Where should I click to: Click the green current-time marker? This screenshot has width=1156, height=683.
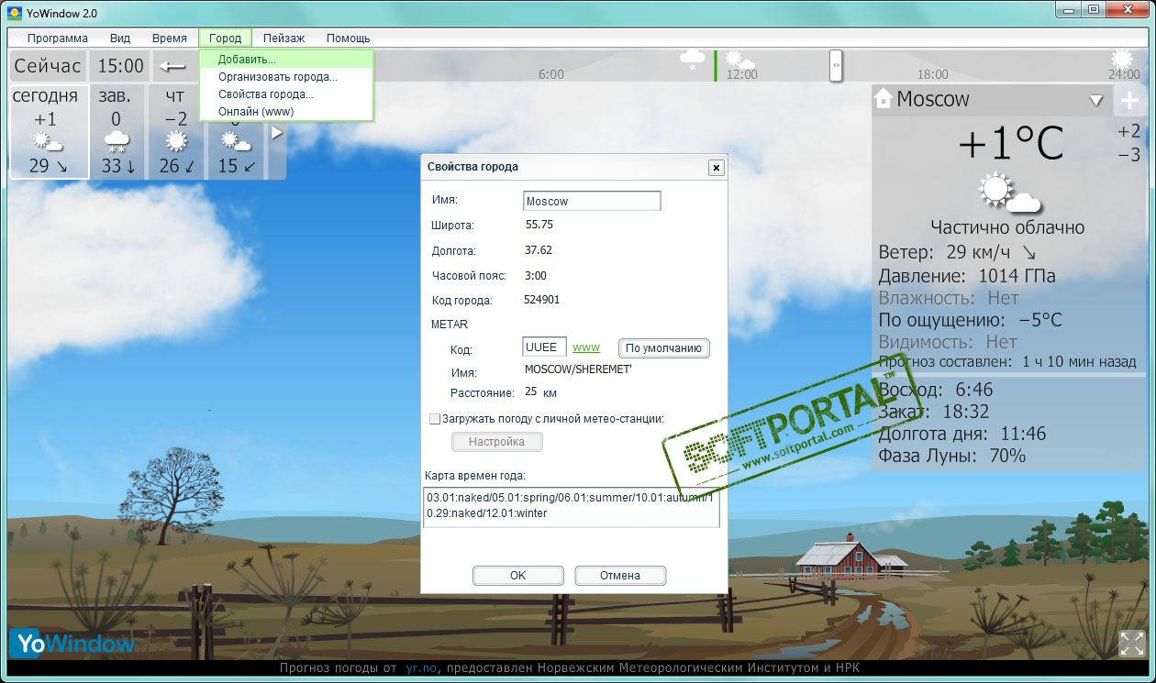[x=716, y=66]
